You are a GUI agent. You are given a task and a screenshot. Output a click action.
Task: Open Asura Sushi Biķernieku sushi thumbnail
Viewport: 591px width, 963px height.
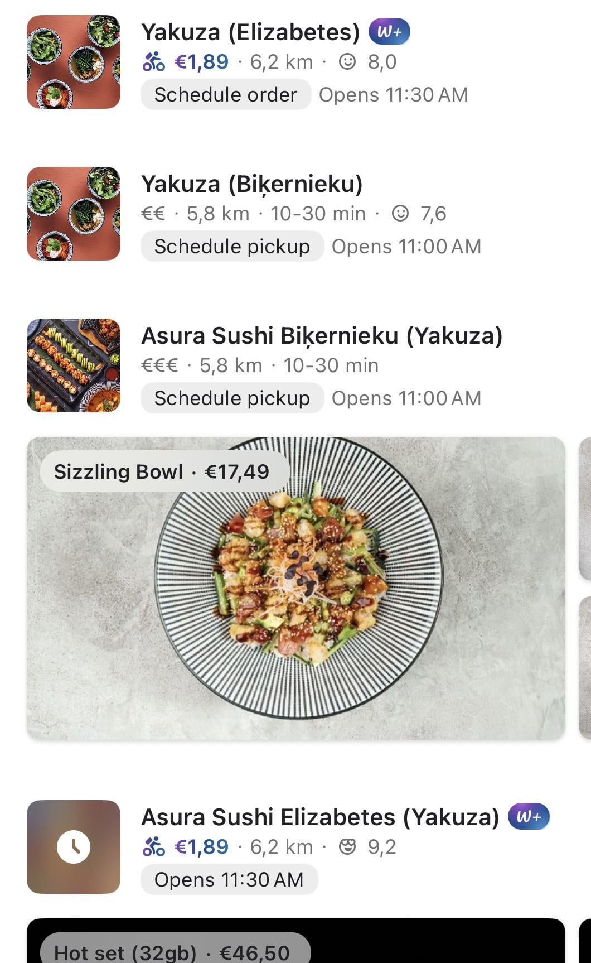(x=74, y=365)
